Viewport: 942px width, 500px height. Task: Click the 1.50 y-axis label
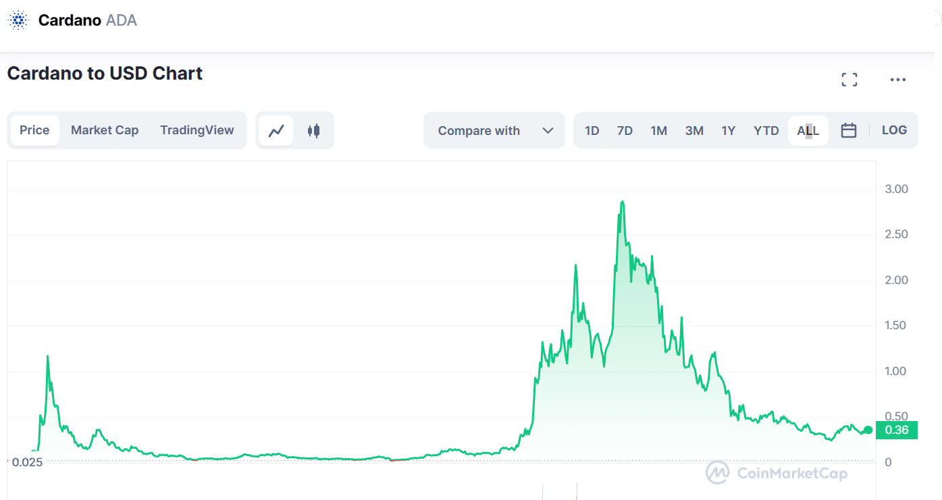point(896,325)
